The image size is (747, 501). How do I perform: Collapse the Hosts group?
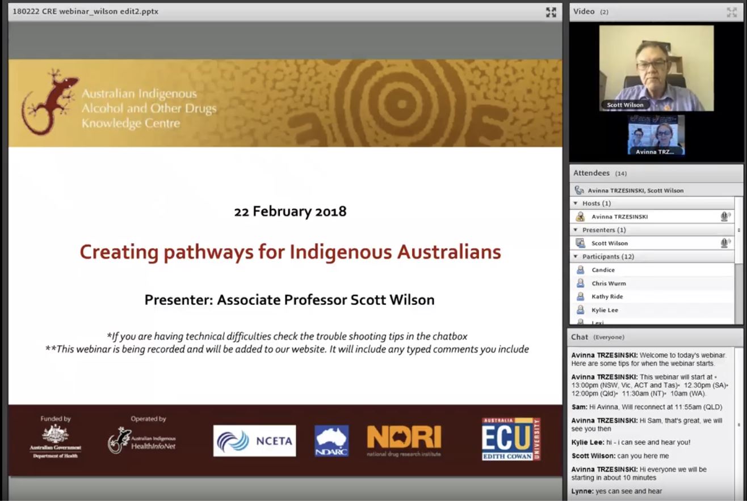pyautogui.click(x=576, y=203)
